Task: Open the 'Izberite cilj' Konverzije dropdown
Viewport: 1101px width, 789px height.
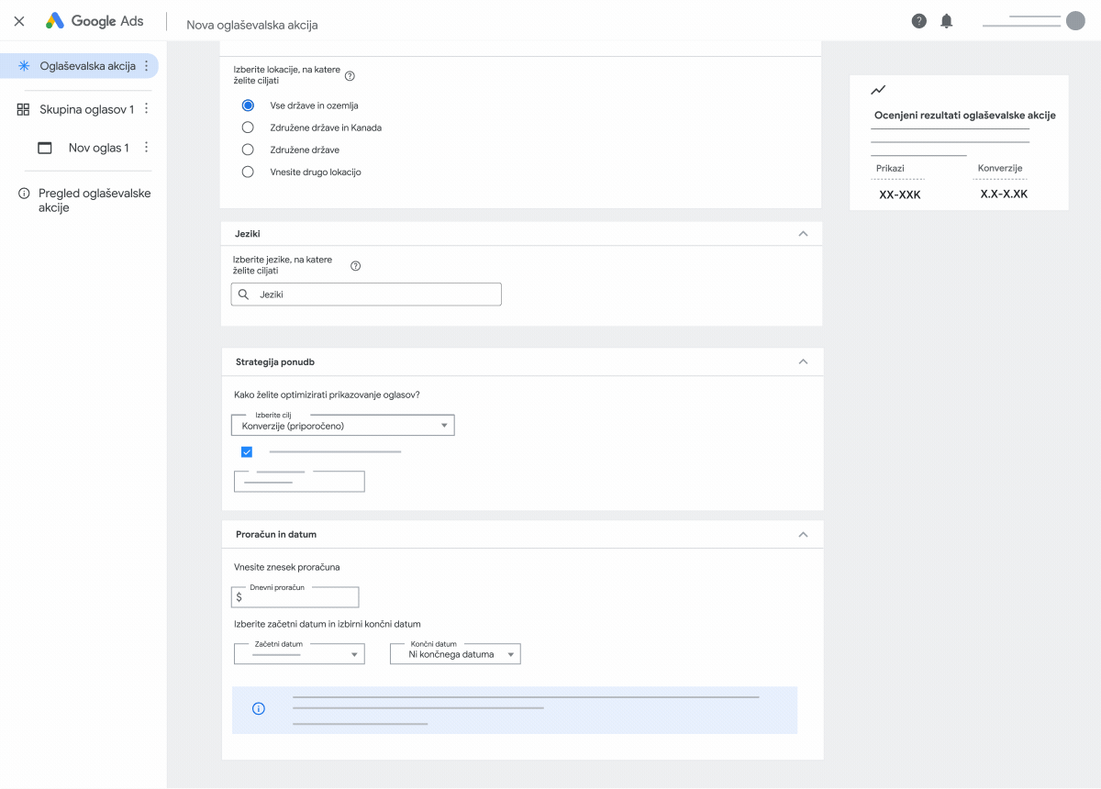Action: click(x=344, y=426)
